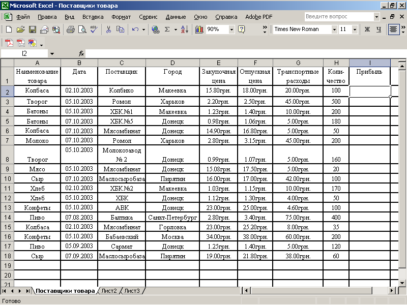Click the horizontal scrollbar thumb

(x=311, y=291)
